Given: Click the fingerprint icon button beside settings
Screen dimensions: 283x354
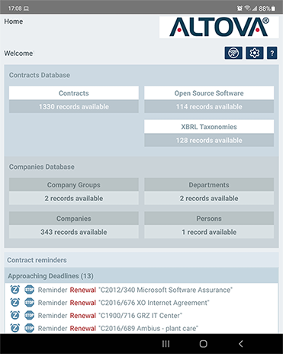Looking at the screenshot, I should coord(233,53).
